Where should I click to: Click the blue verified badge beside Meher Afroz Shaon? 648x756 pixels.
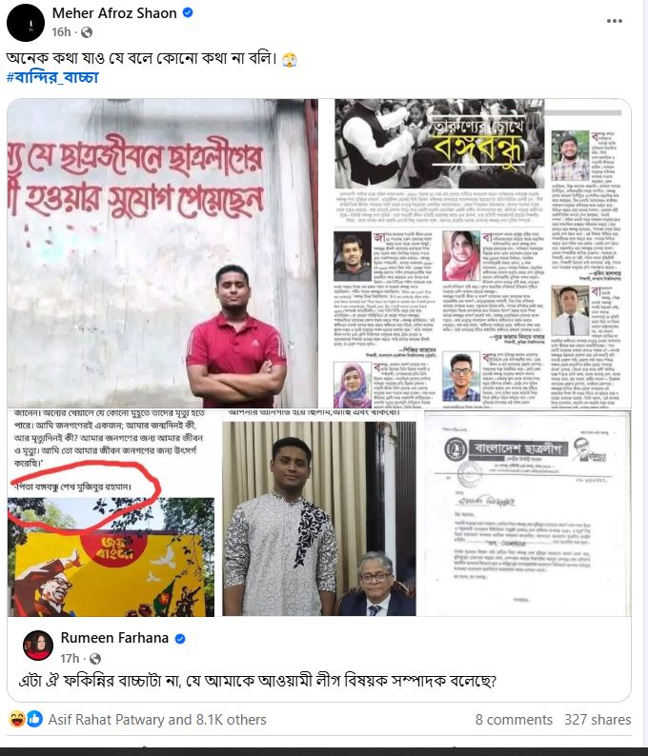point(188,13)
